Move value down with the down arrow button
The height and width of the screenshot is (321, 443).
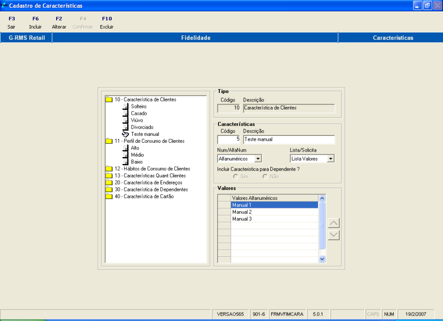pos(334,235)
